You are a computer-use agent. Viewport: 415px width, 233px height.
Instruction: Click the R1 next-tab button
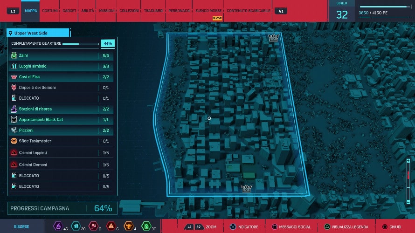click(280, 11)
